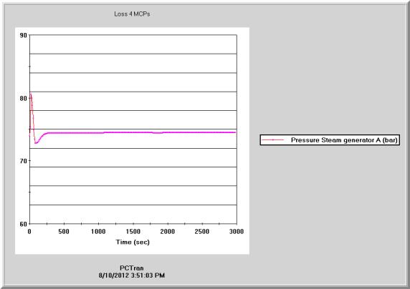Click the 'Loss 4 MCPs' chart title

tap(132, 14)
